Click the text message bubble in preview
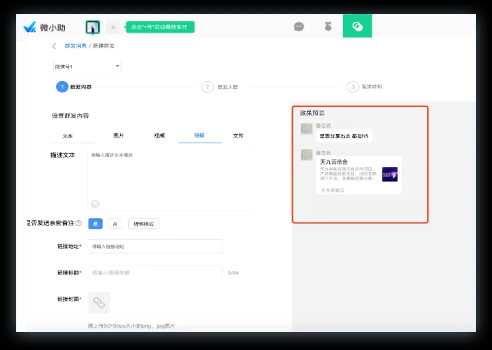The height and width of the screenshot is (350, 492). pyautogui.click(x=343, y=136)
